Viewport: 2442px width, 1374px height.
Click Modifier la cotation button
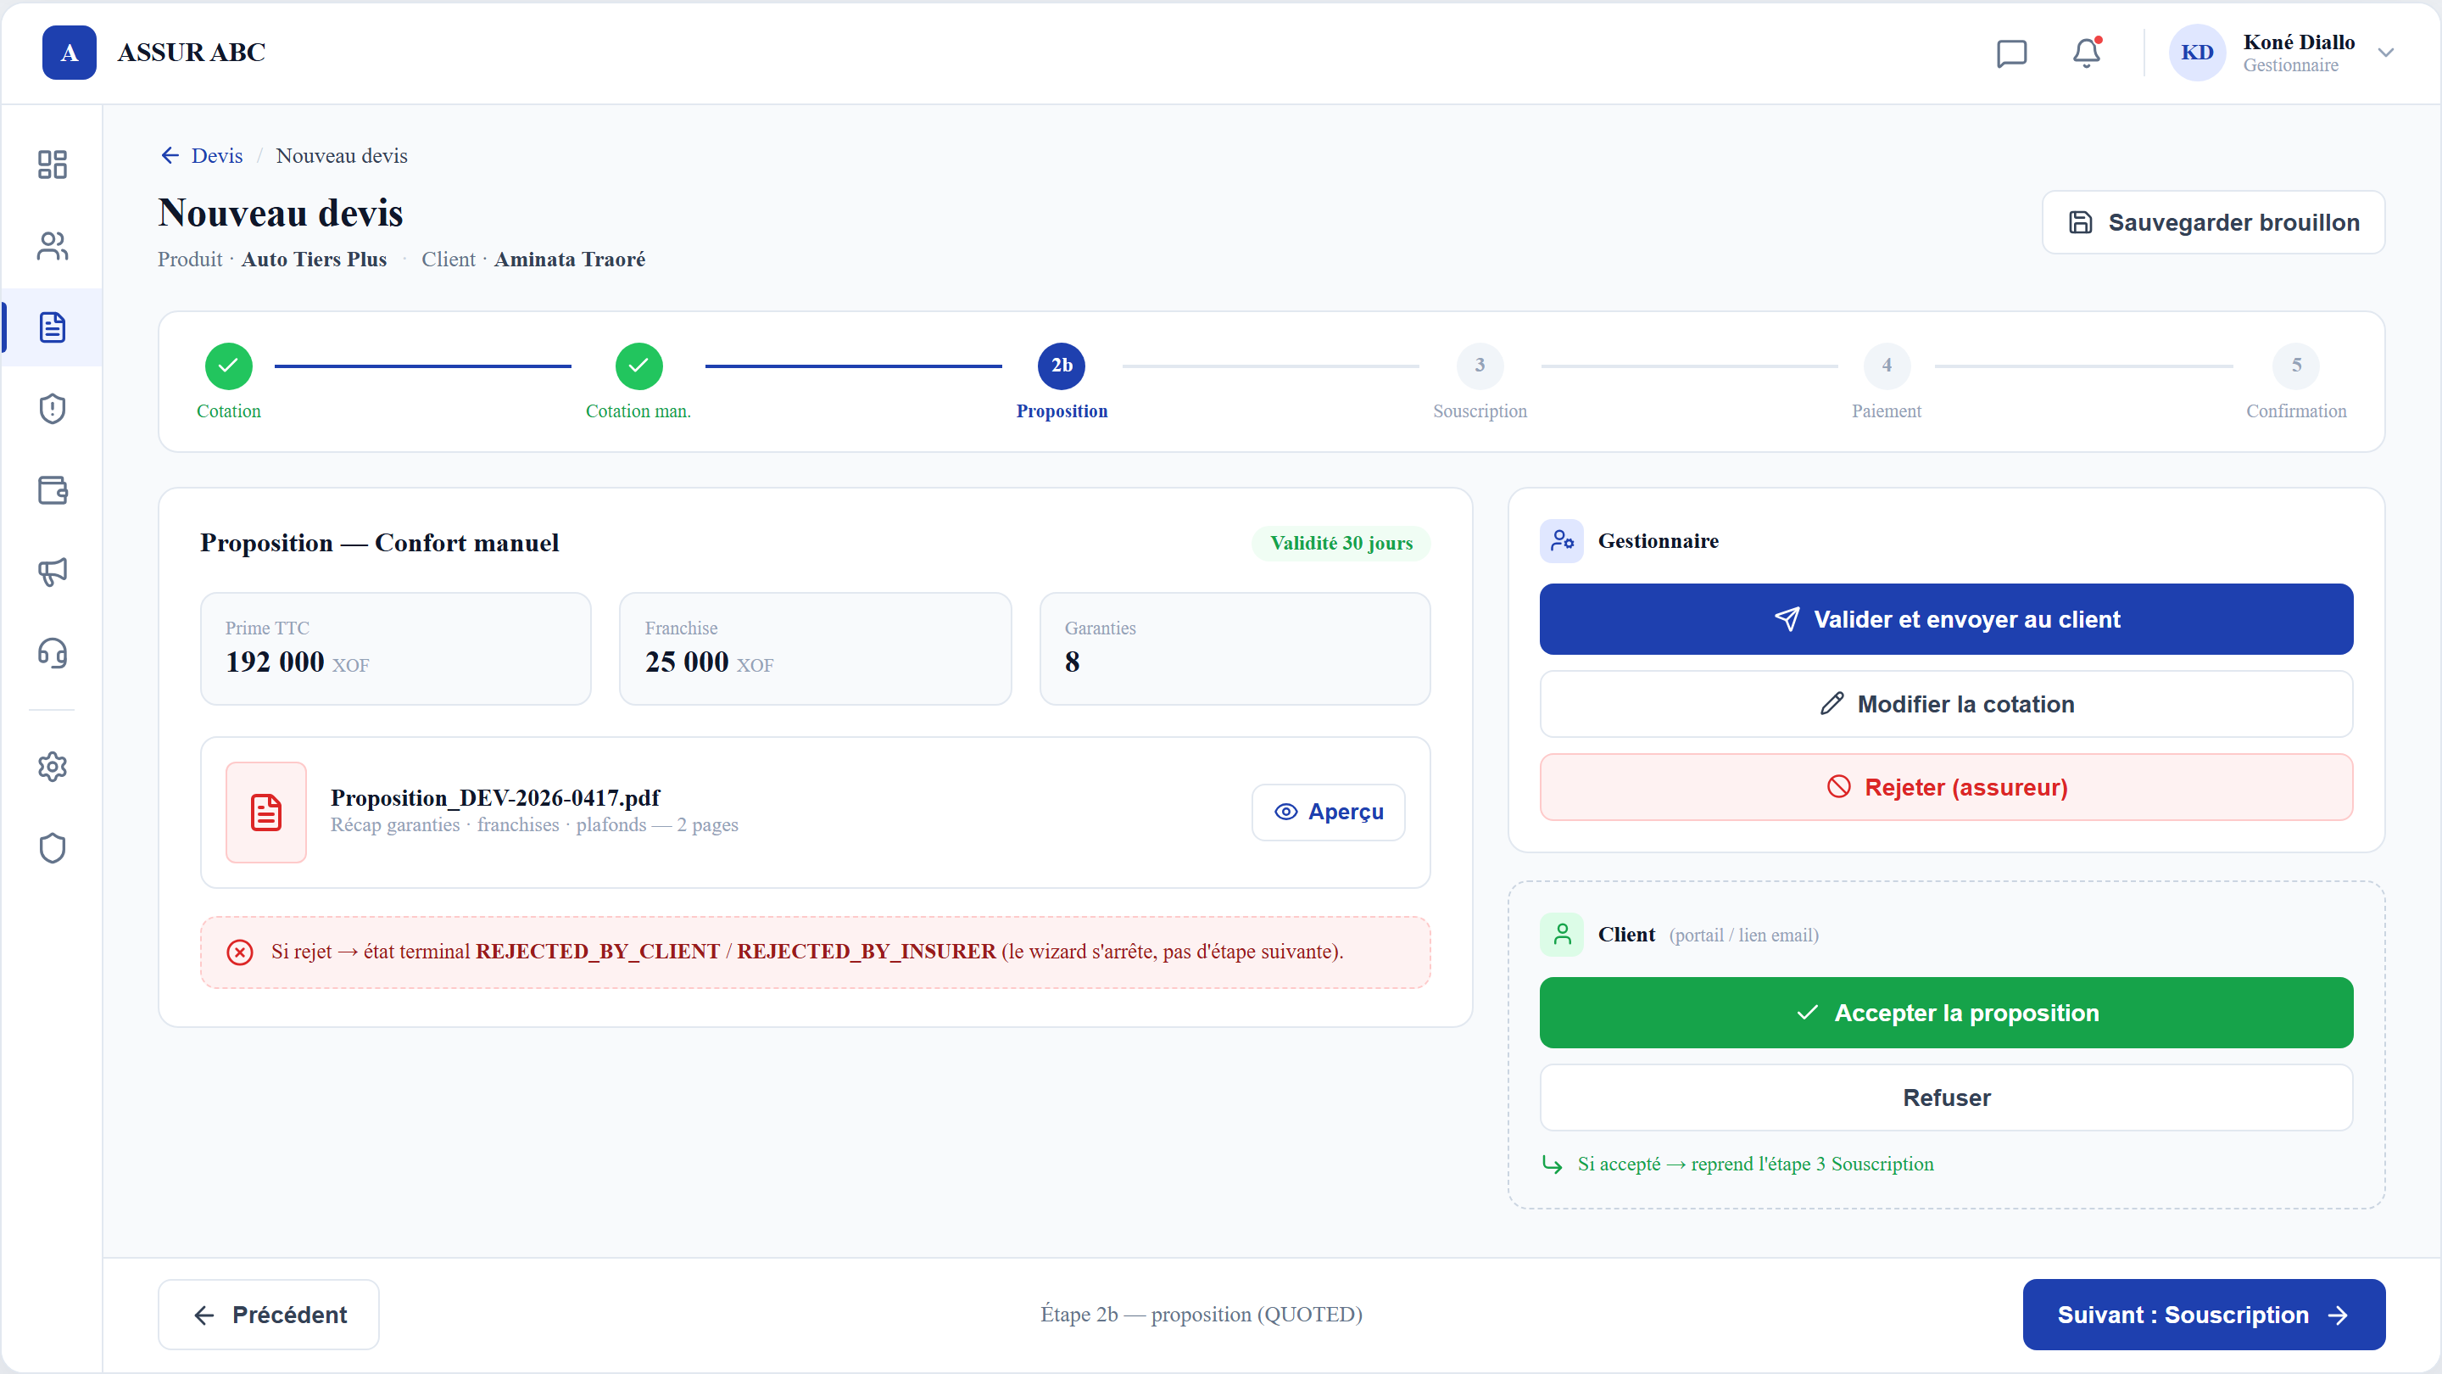1946,704
